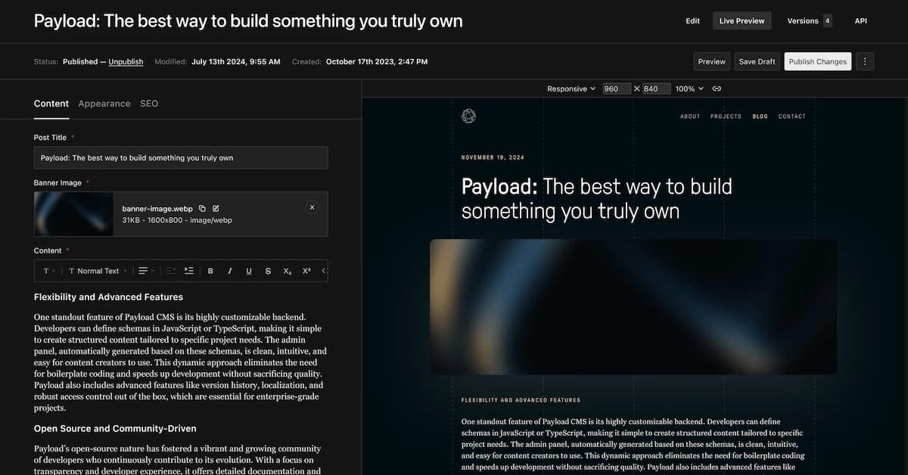The image size is (908, 475).
Task: Click the '31KB - 1600x800 - image/webp' file info
Action: [177, 220]
